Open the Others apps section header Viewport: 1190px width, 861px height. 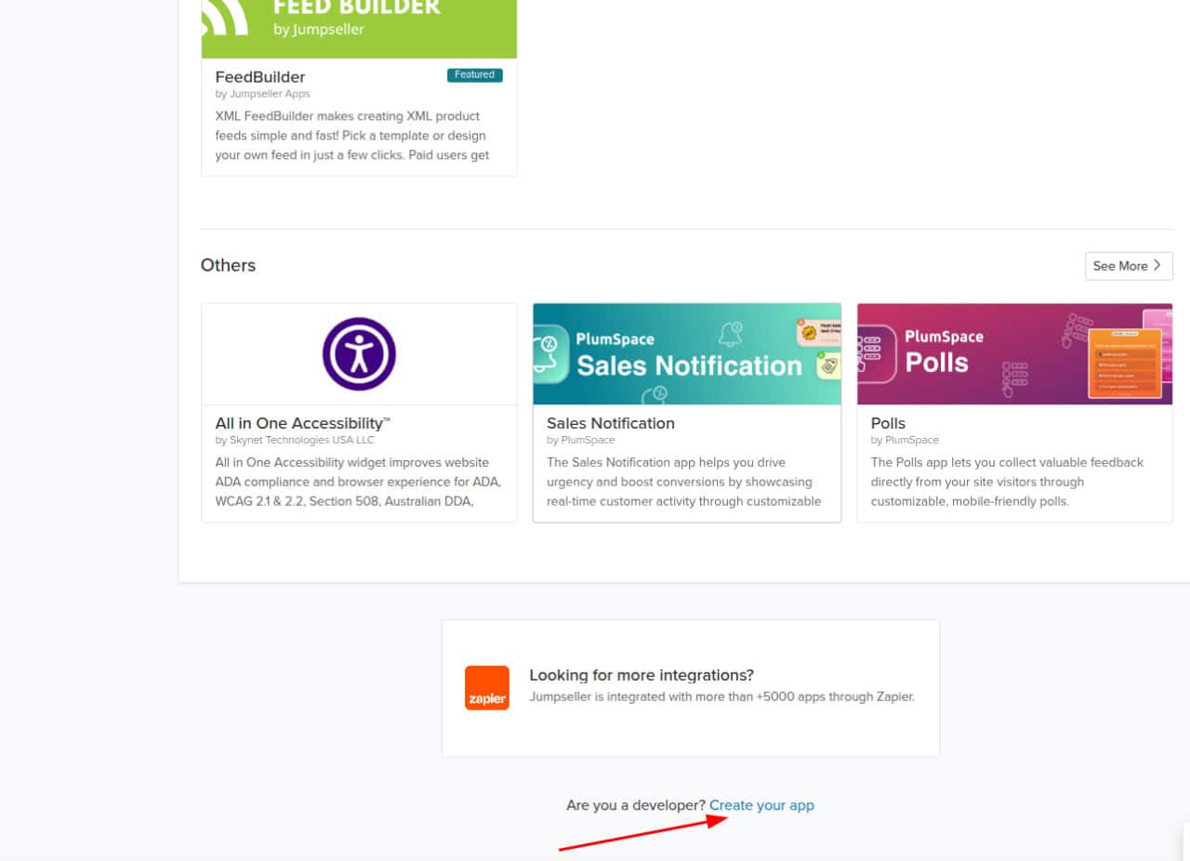click(x=228, y=266)
